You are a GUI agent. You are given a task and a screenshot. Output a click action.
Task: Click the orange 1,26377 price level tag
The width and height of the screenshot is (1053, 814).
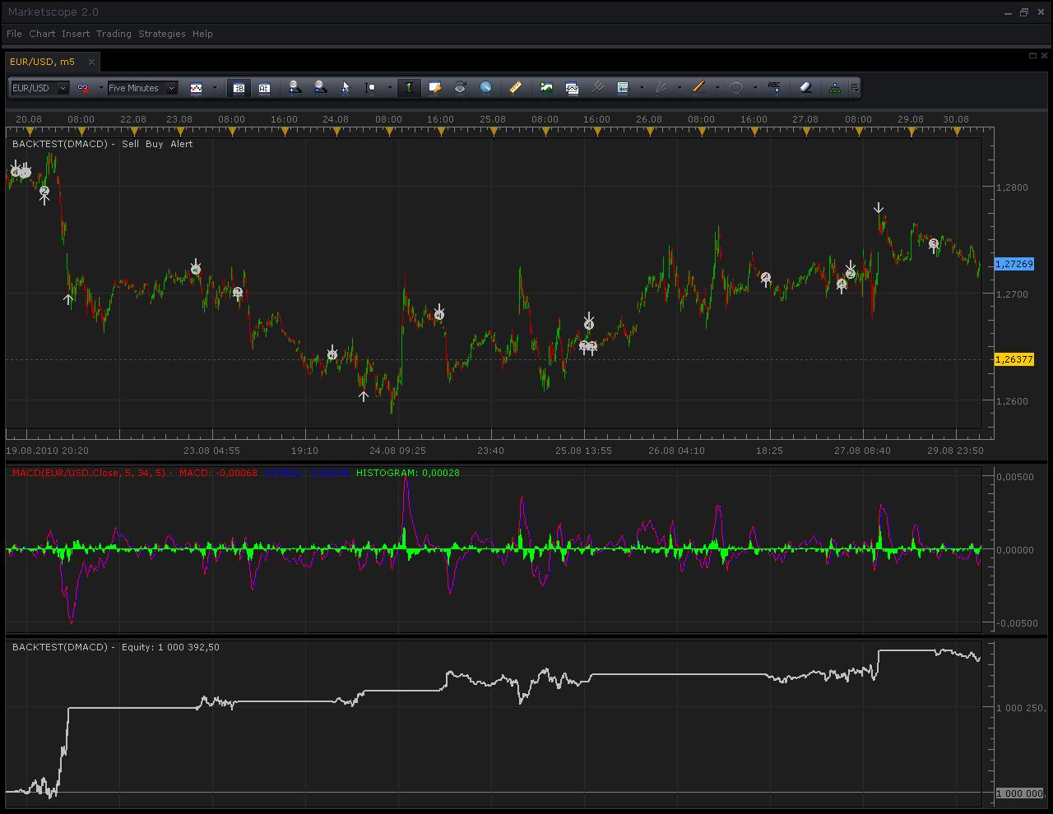pyautogui.click(x=1014, y=359)
